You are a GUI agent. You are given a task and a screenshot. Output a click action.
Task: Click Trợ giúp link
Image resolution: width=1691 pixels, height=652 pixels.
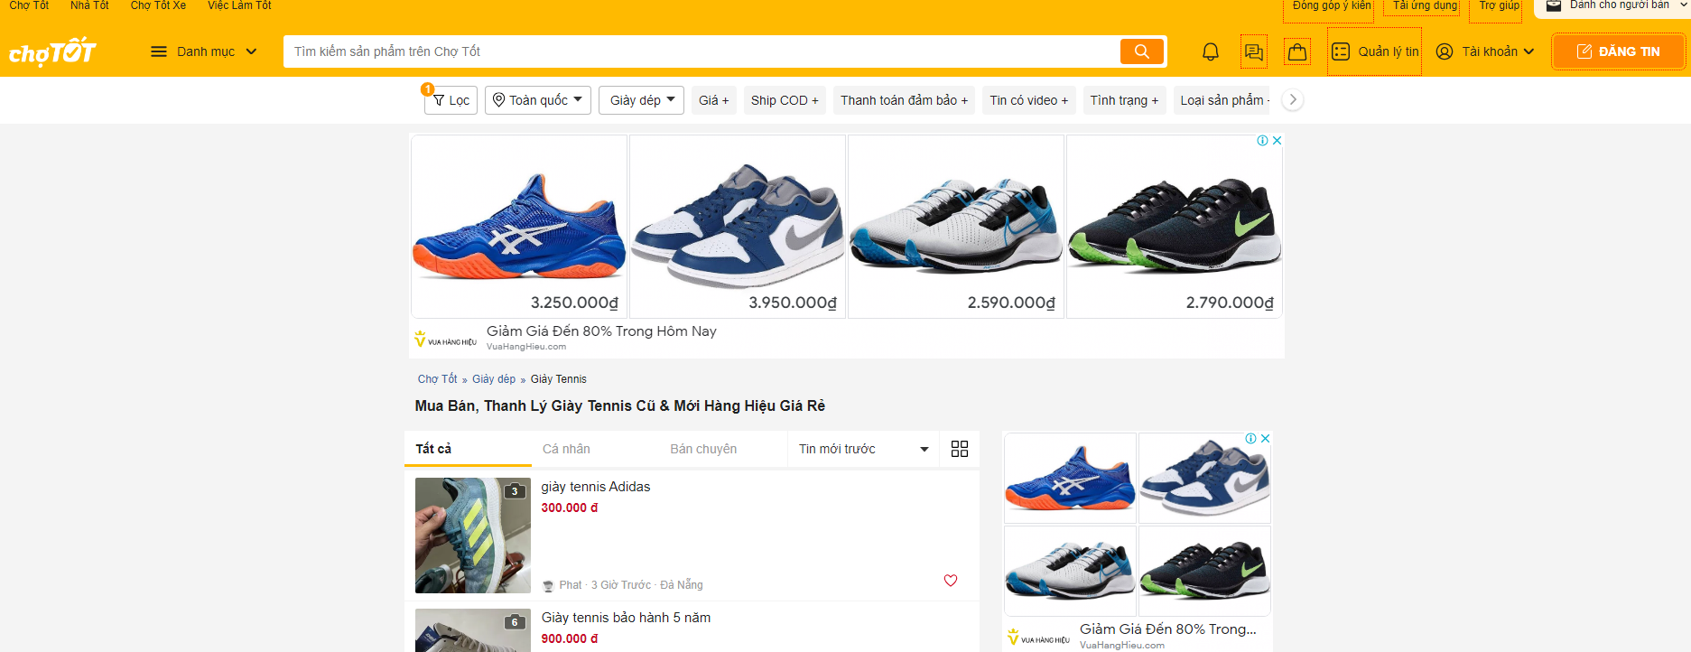pyautogui.click(x=1499, y=5)
